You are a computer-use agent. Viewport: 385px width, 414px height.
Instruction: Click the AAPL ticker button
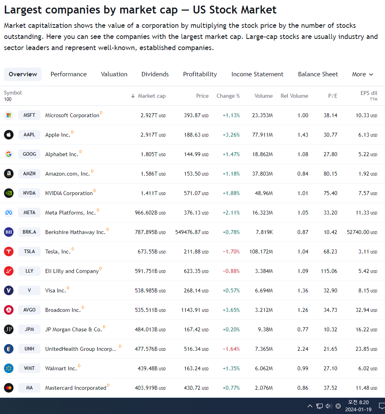point(29,135)
